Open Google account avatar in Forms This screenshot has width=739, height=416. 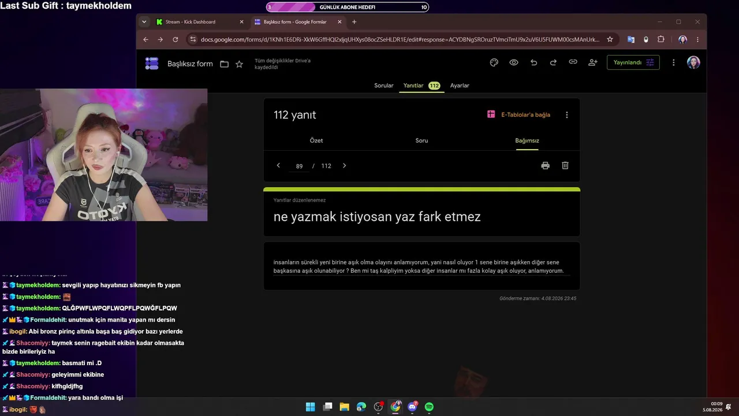coord(693,62)
